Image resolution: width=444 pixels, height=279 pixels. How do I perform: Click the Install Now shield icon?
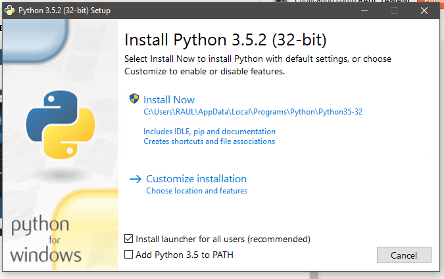pyautogui.click(x=134, y=99)
